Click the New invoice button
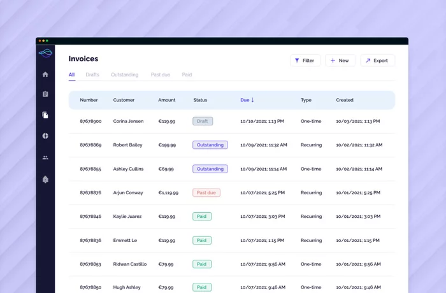Screen dimensions: 446x293 click(x=340, y=61)
